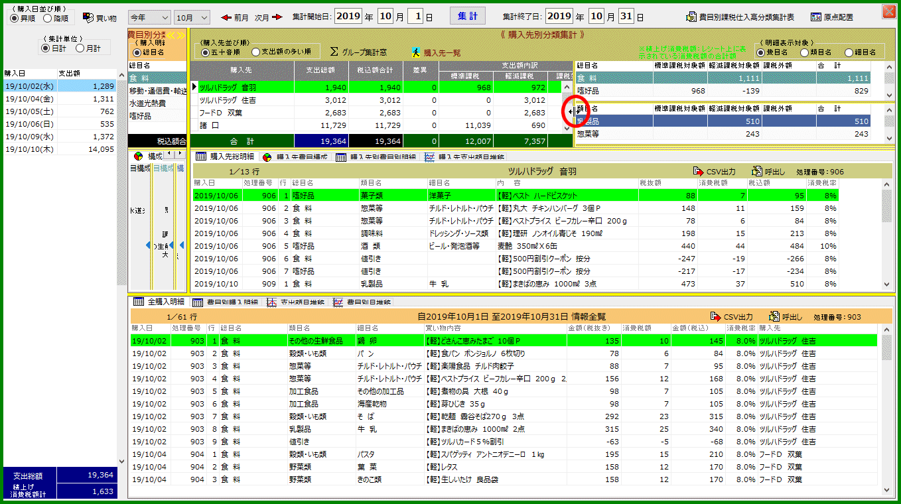Click start day field 1
The width and height of the screenshot is (901, 504).
[x=414, y=17]
